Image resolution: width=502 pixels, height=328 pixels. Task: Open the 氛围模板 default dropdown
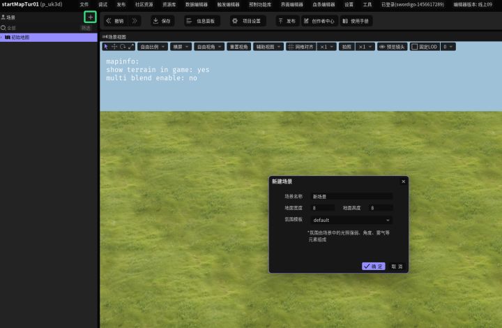(351, 220)
